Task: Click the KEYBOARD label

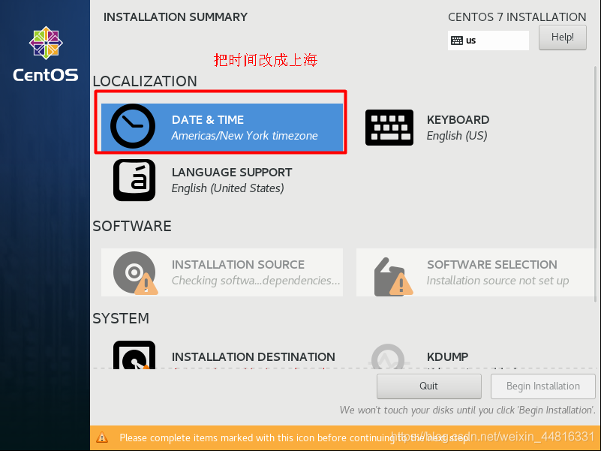Action: (x=458, y=119)
